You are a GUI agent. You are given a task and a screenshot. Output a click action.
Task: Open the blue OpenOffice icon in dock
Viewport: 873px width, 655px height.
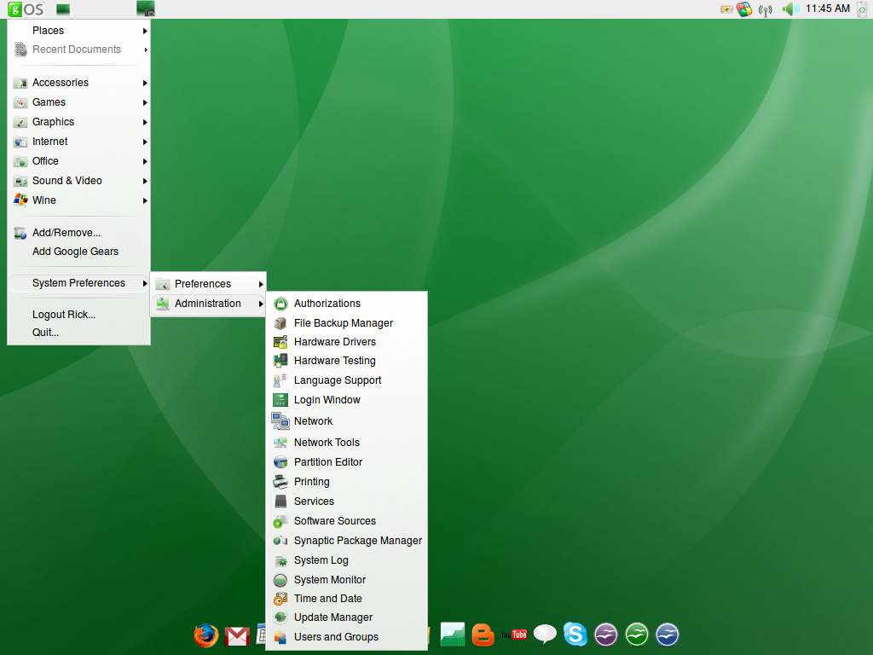point(667,635)
